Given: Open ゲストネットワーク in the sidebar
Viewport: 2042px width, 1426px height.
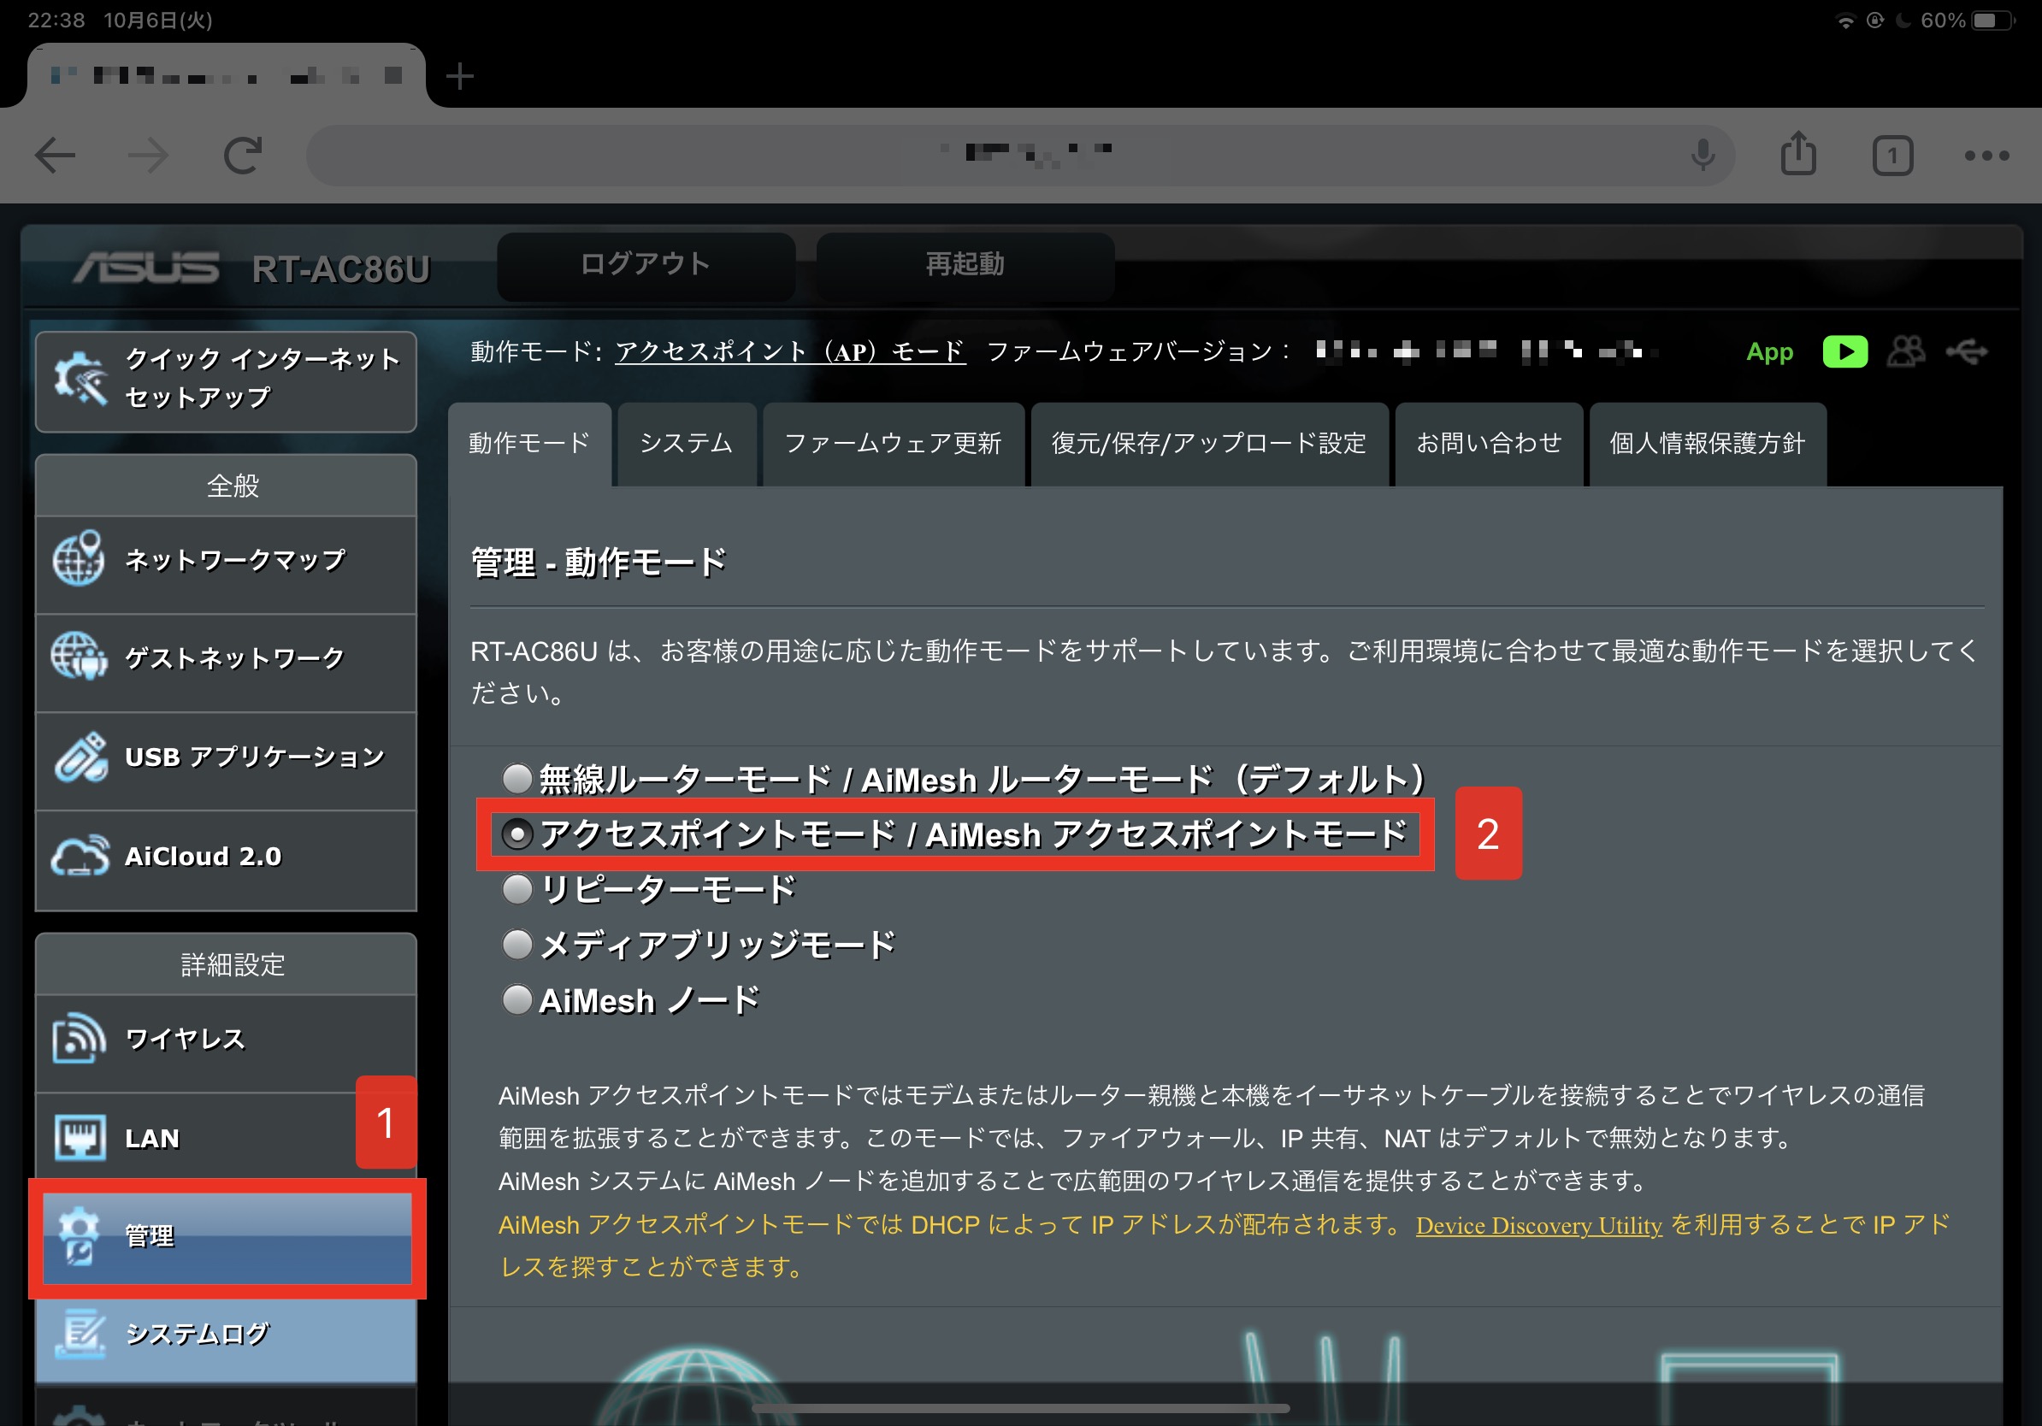Looking at the screenshot, I should click(226, 663).
